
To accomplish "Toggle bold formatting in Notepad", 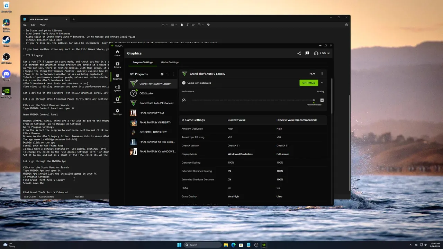I will pos(182,25).
